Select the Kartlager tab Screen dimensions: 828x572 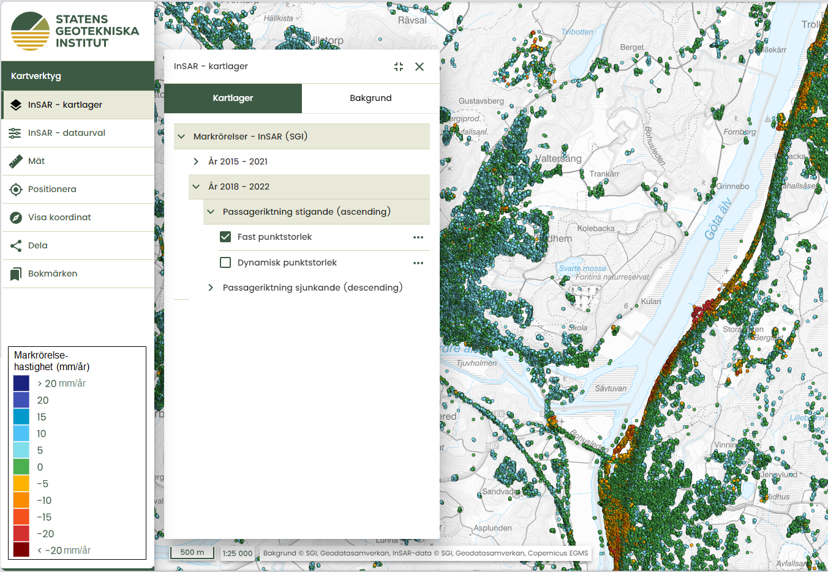click(x=233, y=98)
